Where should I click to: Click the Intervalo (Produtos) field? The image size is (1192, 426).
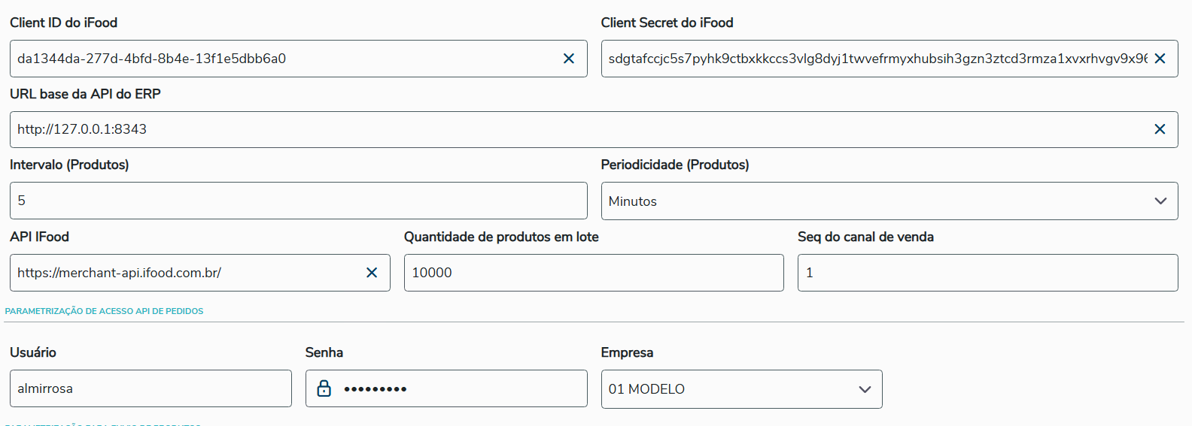pos(298,201)
